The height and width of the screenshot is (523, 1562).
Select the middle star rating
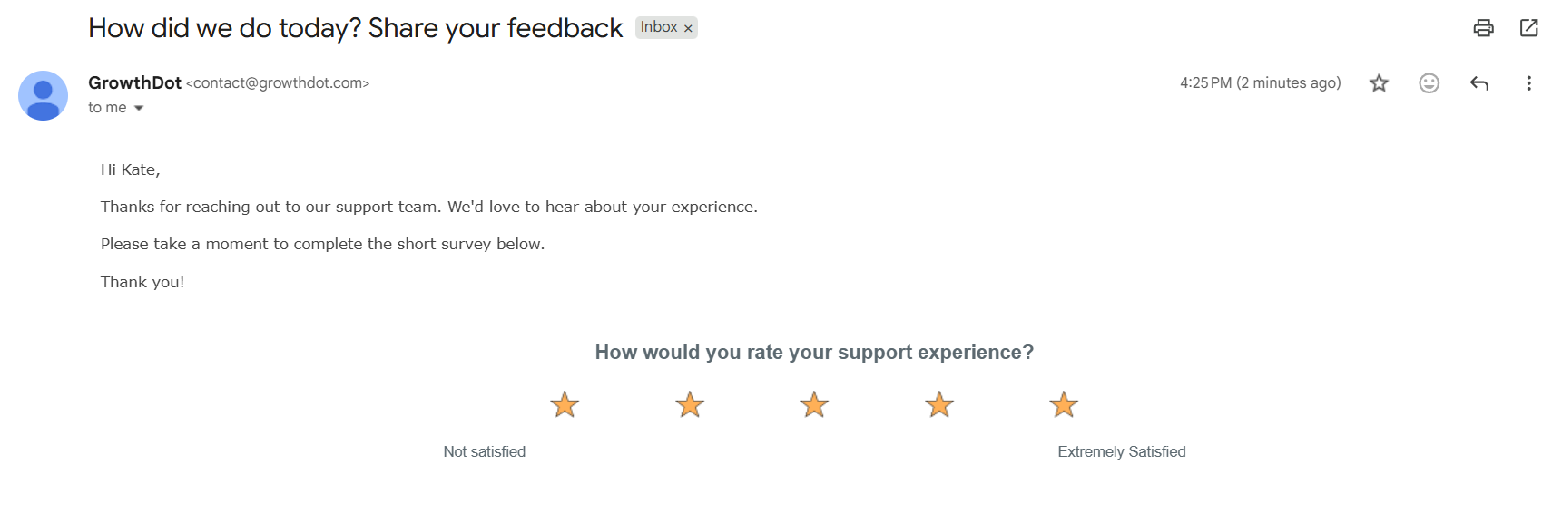813,404
